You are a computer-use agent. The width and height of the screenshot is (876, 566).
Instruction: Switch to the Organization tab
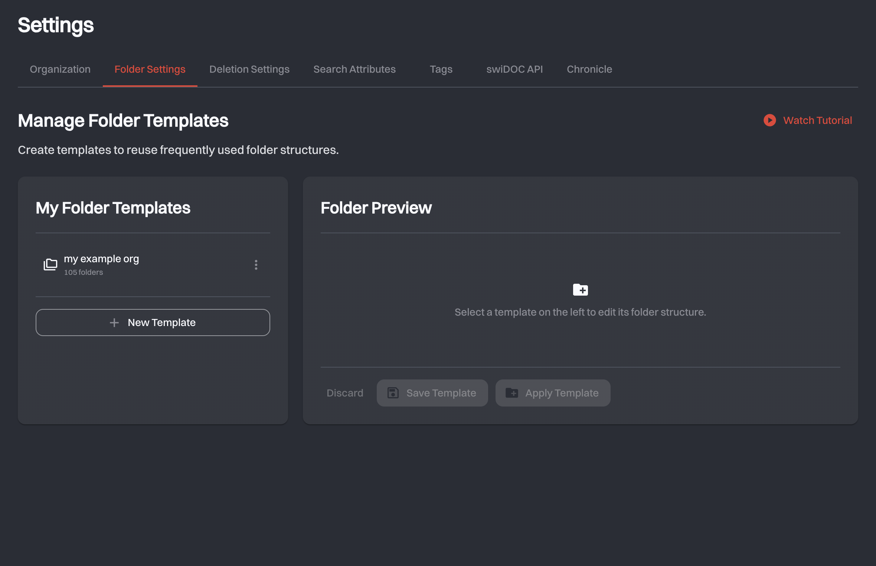[60, 69]
